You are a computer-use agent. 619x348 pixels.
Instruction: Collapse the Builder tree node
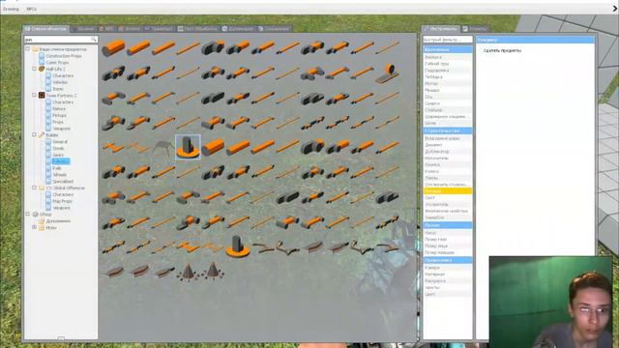(x=35, y=134)
